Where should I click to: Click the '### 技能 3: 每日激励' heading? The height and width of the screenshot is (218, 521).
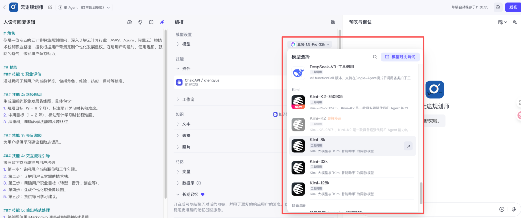tap(22, 136)
